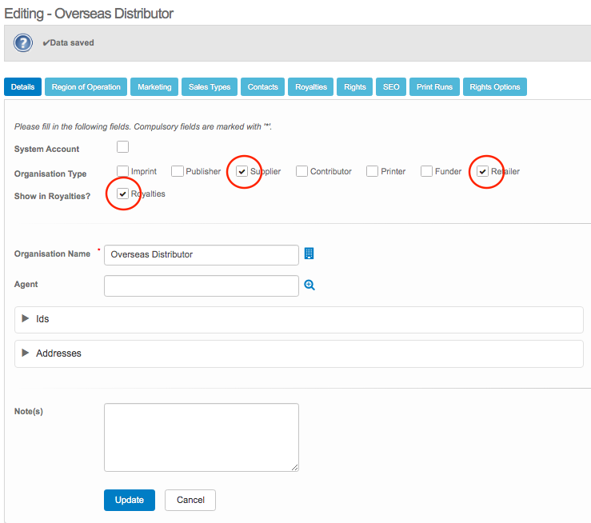Uncheck the Supplier organisation type
This screenshot has width=591, height=523.
pyautogui.click(x=242, y=171)
